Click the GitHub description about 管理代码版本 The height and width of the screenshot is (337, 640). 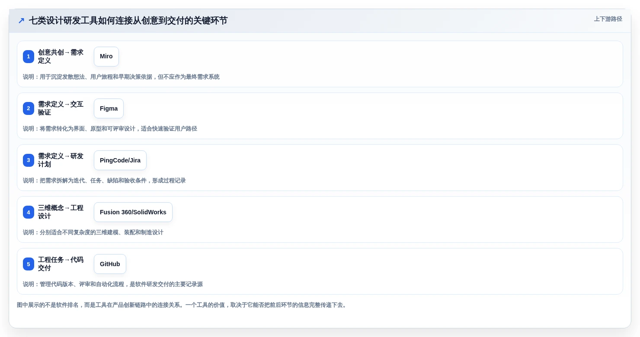[113, 284]
